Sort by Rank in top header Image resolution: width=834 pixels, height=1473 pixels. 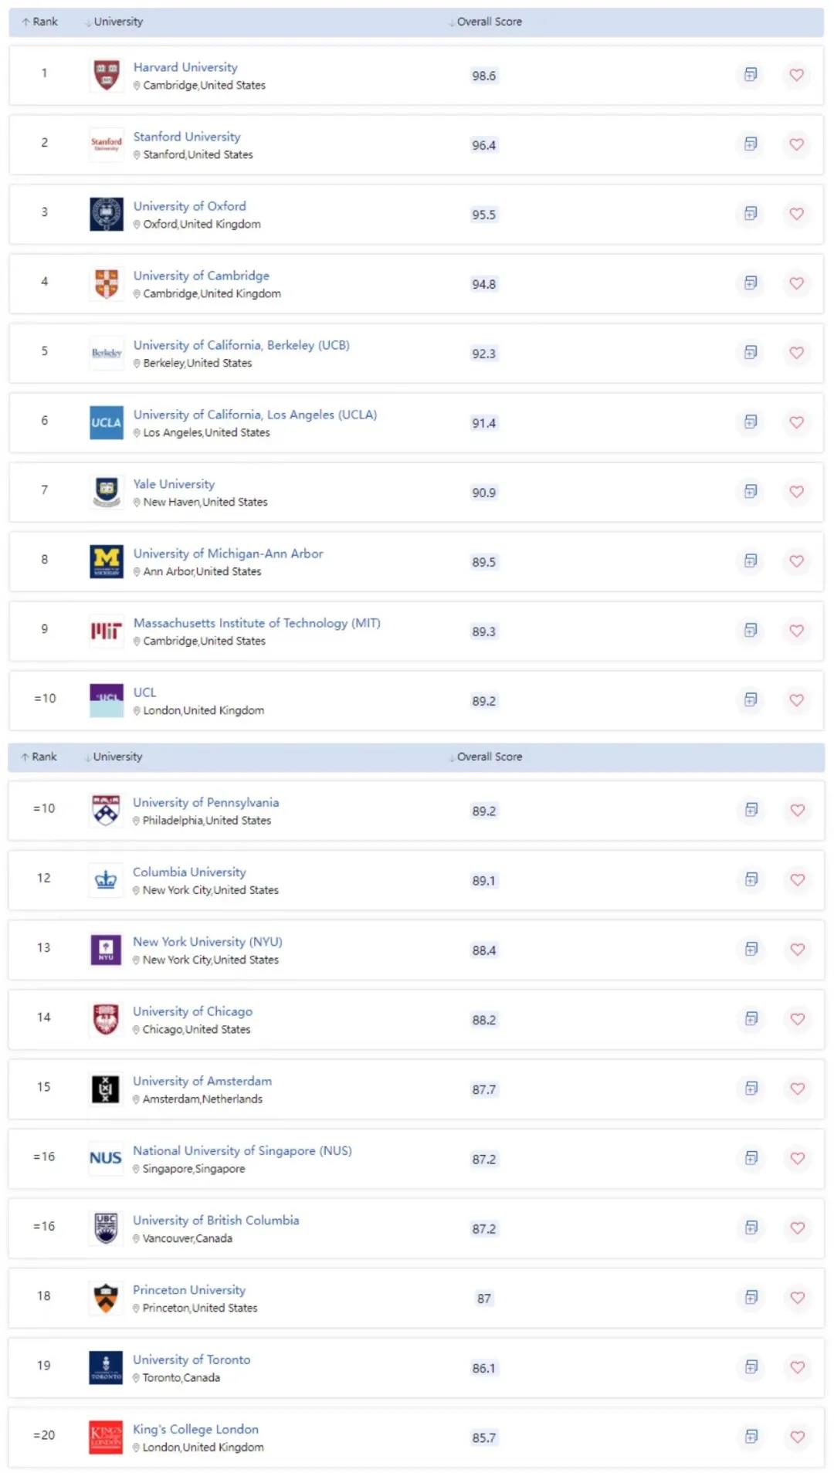click(x=40, y=22)
